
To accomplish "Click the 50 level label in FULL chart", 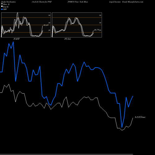I will pos(100,23).
